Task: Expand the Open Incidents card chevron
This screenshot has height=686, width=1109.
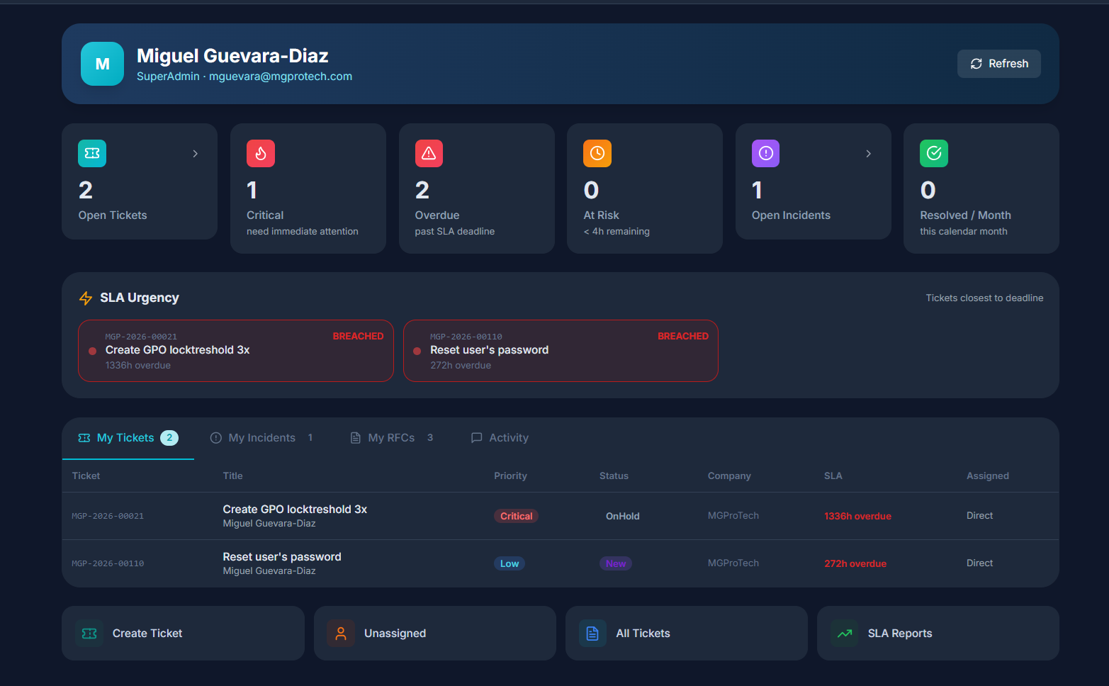Action: point(868,154)
